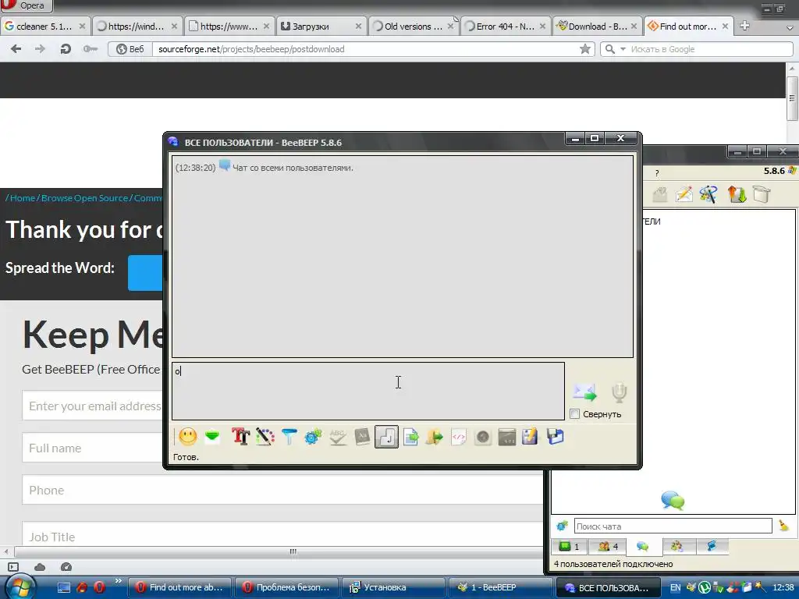799x599 pixels.
Task: Open the Opera menu button
Action: [x=26, y=5]
